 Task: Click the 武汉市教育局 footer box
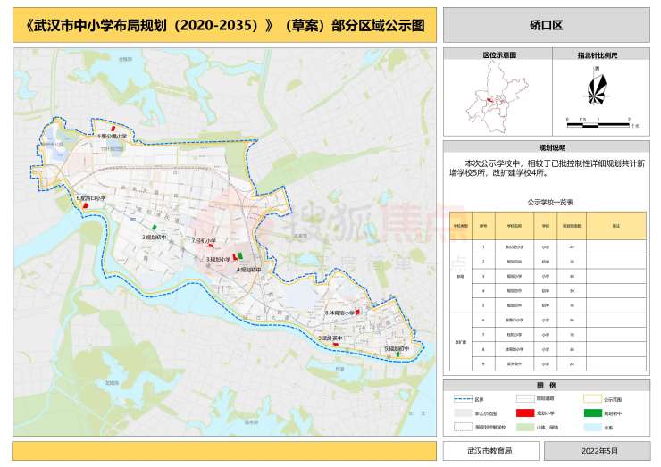tap(490, 451)
